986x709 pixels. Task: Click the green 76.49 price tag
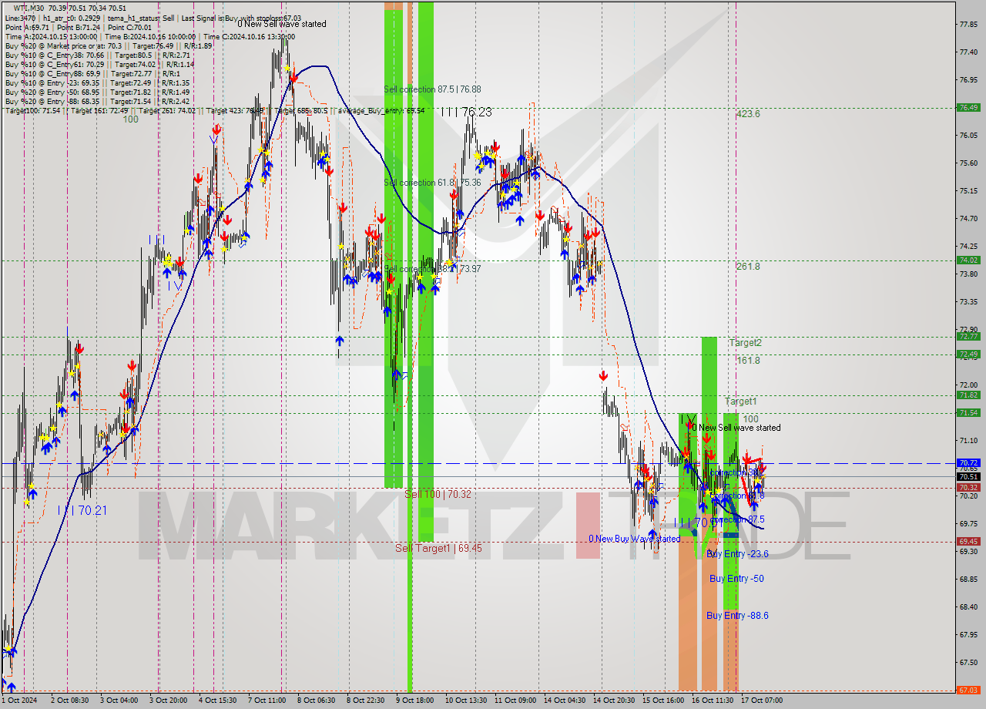(968, 108)
